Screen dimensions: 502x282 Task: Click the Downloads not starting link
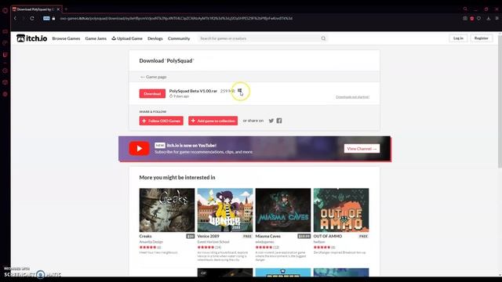pos(352,97)
